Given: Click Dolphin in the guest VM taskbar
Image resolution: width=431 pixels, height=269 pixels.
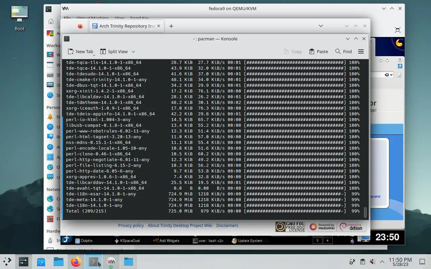Looking at the screenshot, I should [x=84, y=241].
